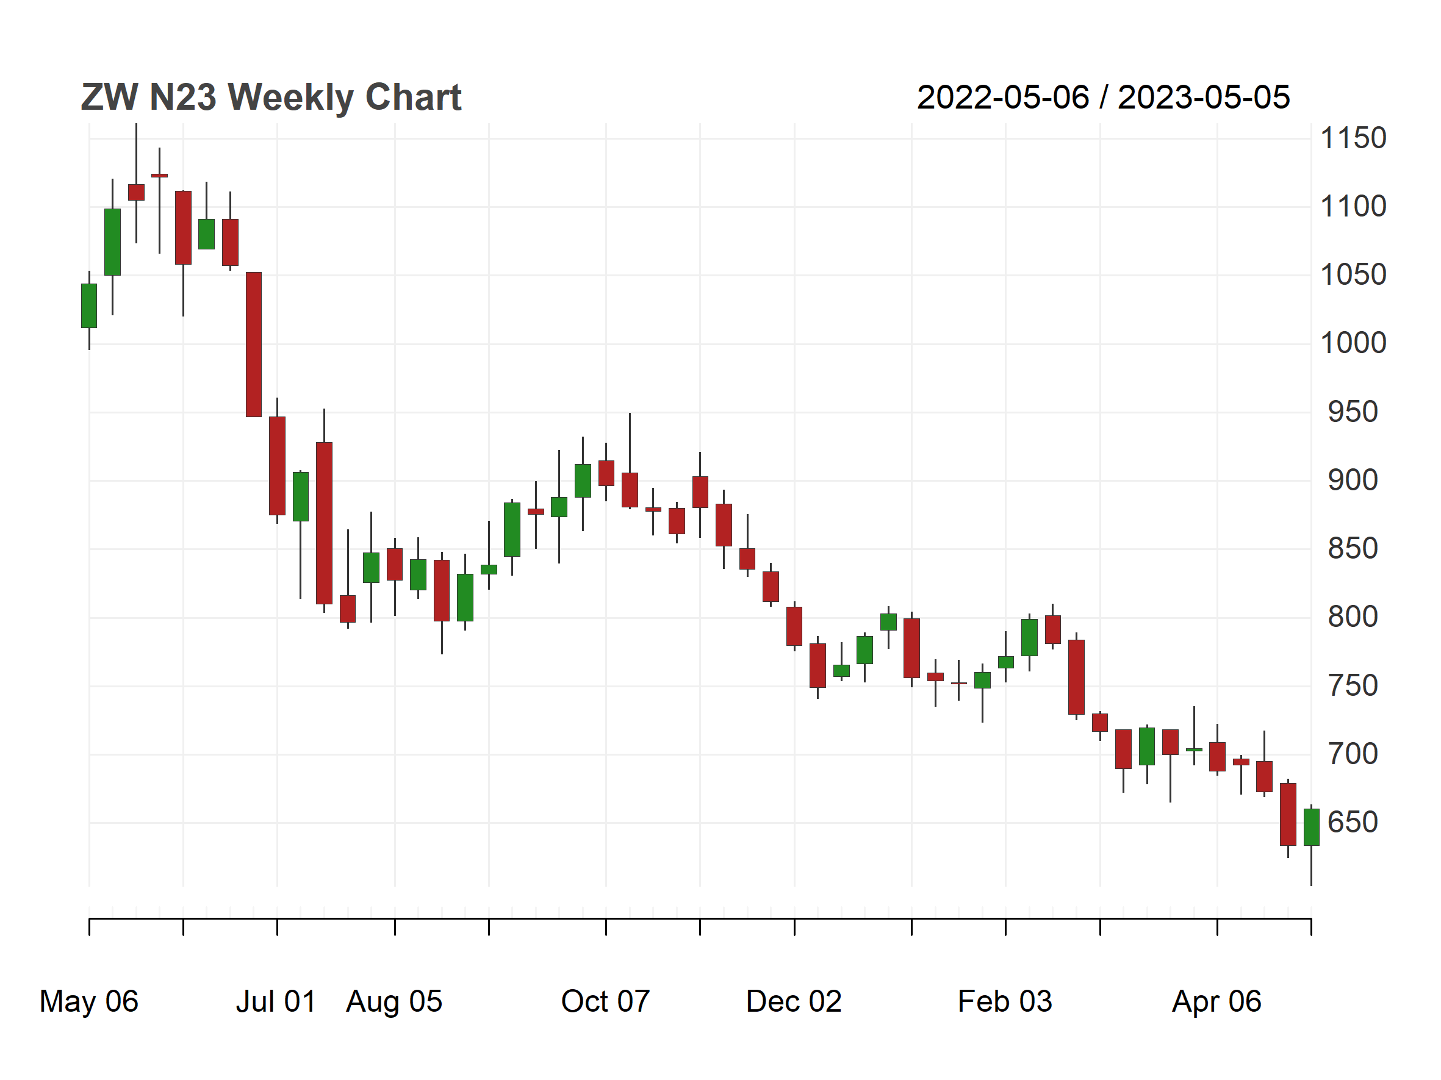Select the 900 price axis label
Image resolution: width=1441 pixels, height=1080 pixels.
(1353, 481)
